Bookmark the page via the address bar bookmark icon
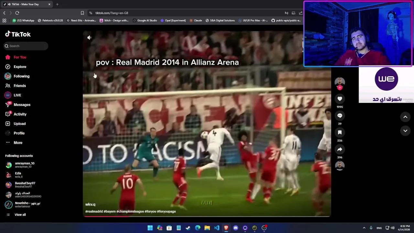414x233 pixels. pos(82,13)
